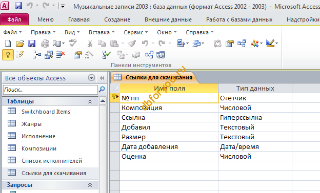Collapse the Таблицы group
Image resolution: width=320 pixels, height=193 pixels.
pyautogui.click(x=90, y=101)
